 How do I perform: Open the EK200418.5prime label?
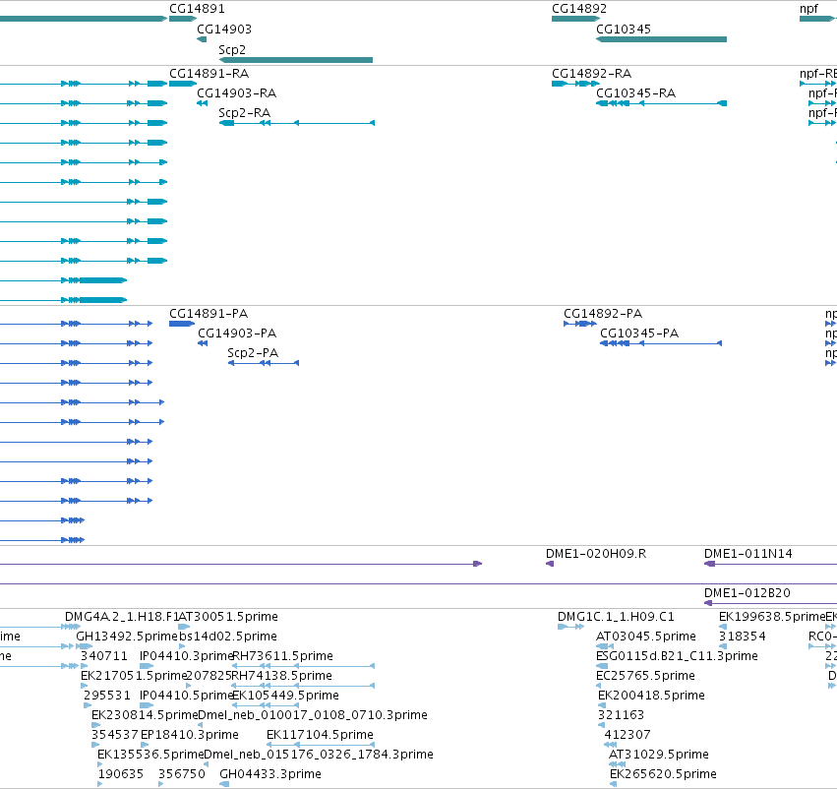click(x=651, y=695)
